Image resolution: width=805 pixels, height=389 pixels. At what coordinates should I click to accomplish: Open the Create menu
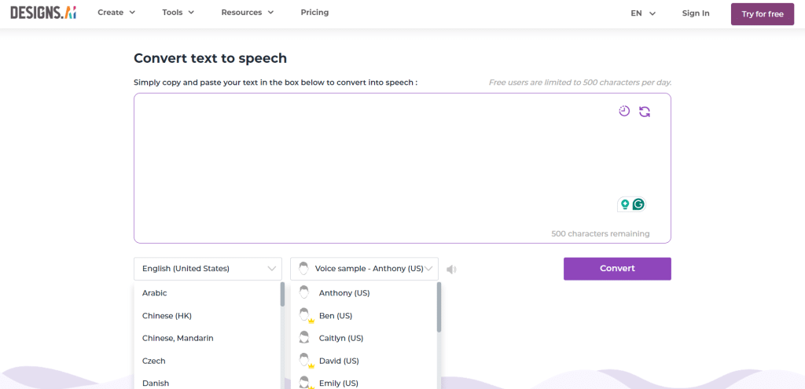[116, 13]
